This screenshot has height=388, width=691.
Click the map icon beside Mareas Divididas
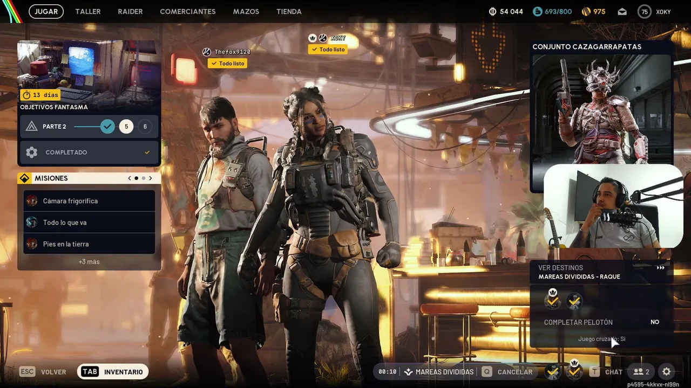pyautogui.click(x=409, y=372)
